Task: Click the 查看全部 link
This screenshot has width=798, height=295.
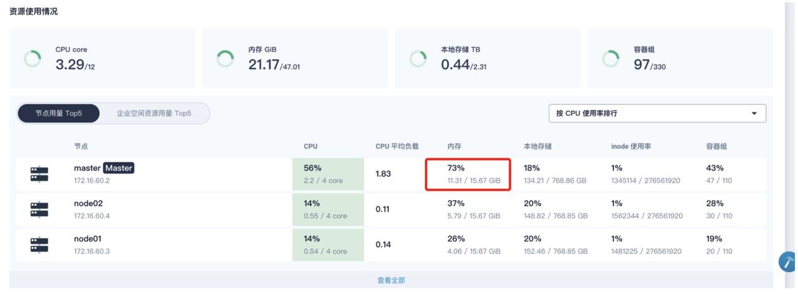Action: point(391,281)
